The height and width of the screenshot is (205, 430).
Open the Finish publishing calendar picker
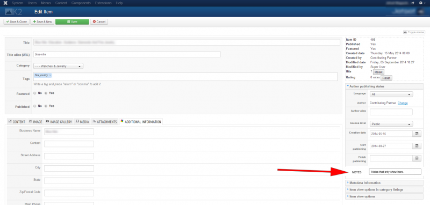(417, 158)
